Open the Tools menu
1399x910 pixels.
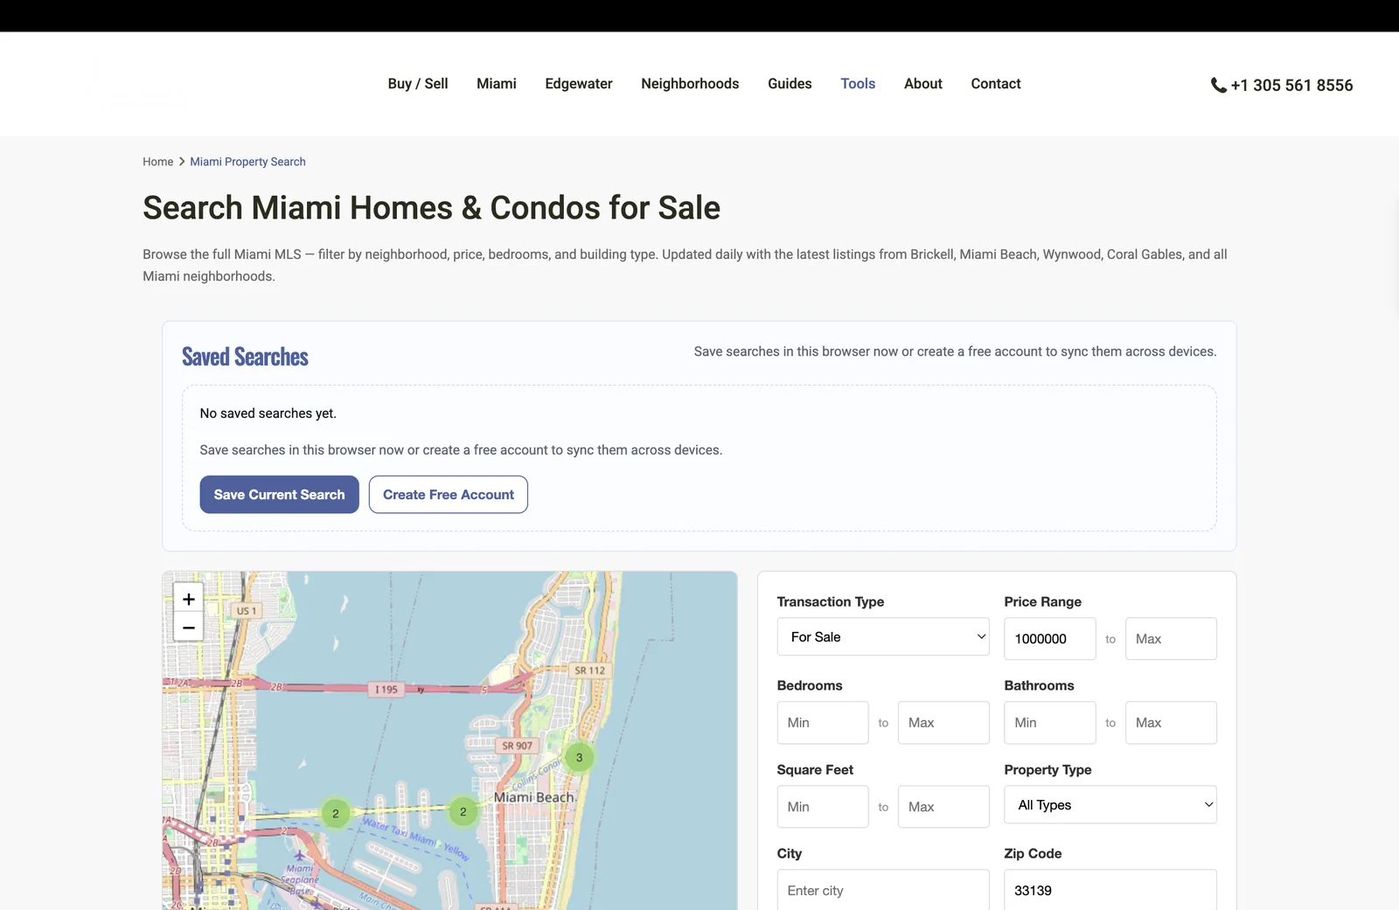858,84
